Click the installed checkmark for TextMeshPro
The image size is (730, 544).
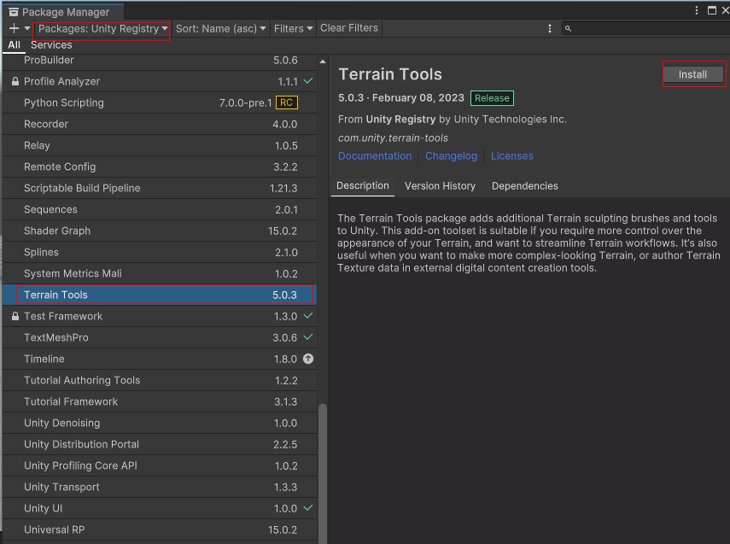click(307, 337)
